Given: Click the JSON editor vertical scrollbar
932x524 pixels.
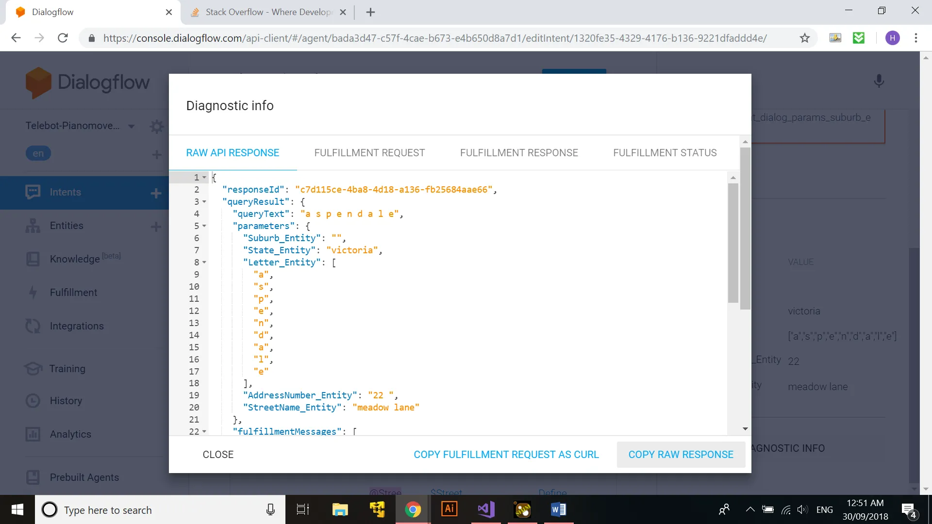Looking at the screenshot, I should 733,243.
